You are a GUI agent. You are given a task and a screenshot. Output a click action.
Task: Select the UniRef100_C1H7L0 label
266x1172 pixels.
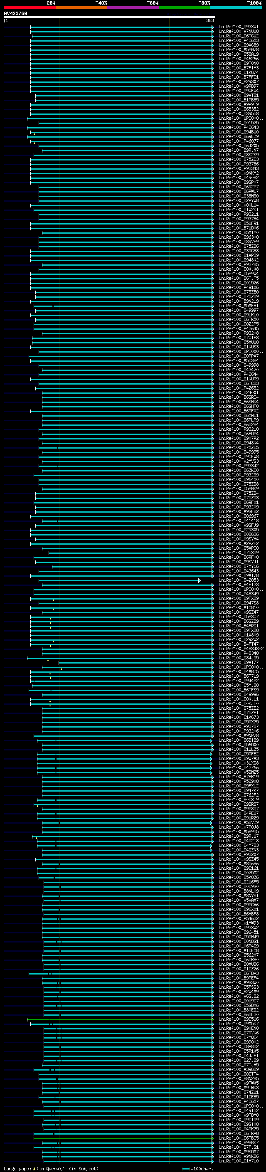coord(238,1161)
